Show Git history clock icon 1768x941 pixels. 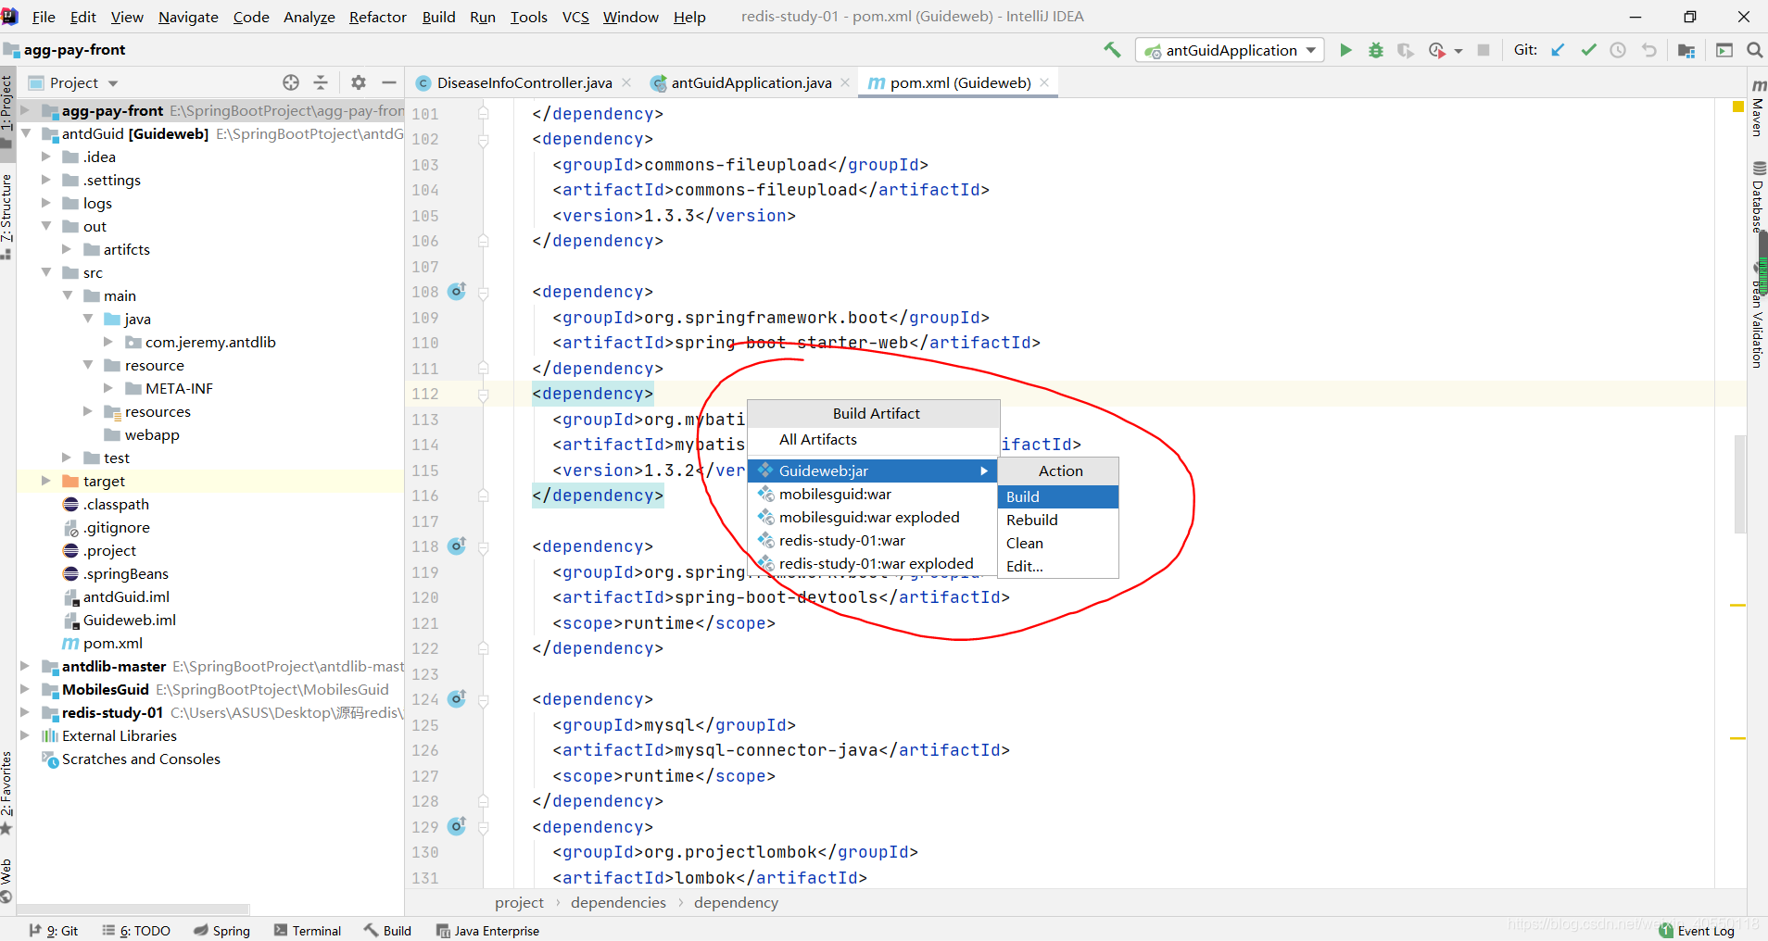(x=1618, y=50)
